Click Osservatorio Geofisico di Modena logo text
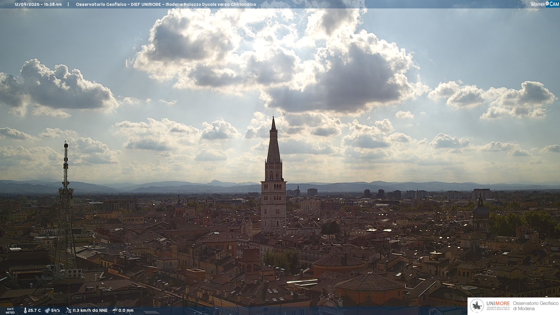 click(x=535, y=306)
